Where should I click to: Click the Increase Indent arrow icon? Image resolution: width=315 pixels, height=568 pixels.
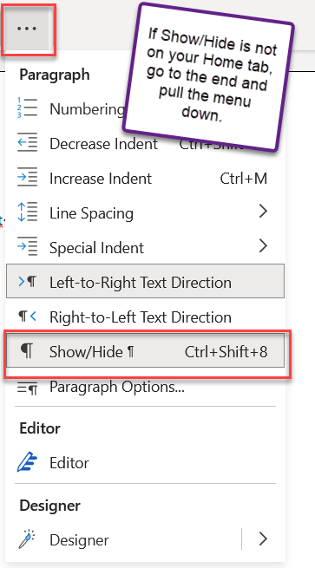27,177
